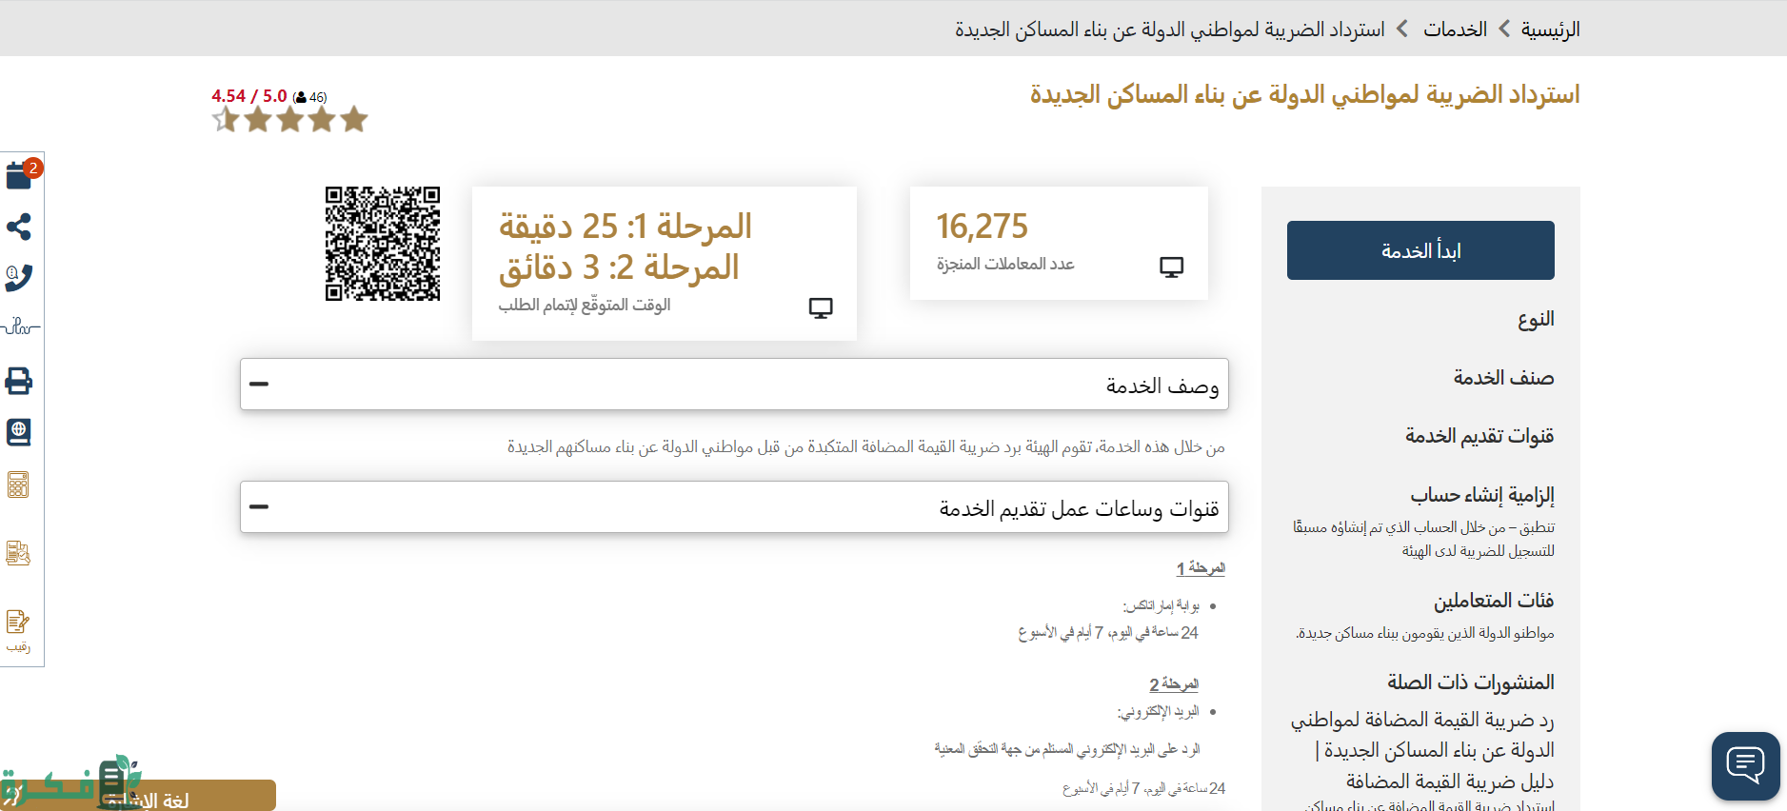Click the five-star rating widget
The height and width of the screenshot is (811, 1787).
(x=289, y=120)
